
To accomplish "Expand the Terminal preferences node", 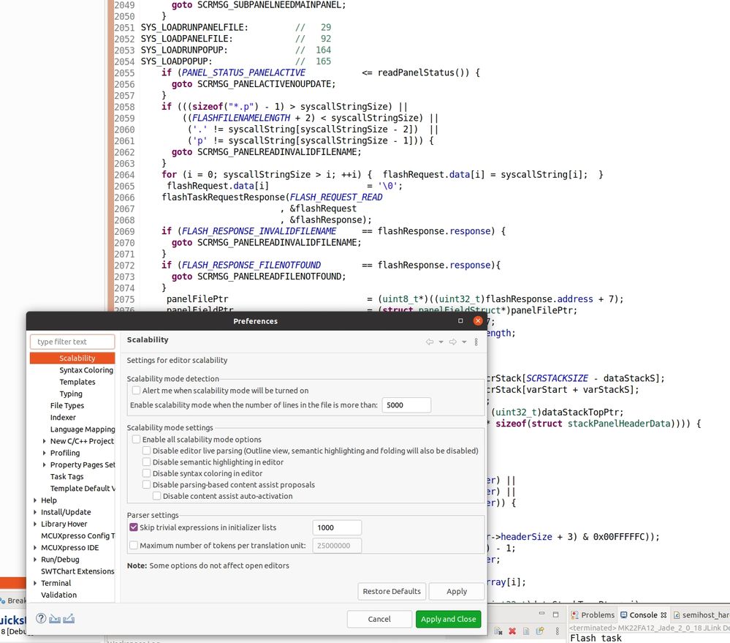I will point(35,583).
